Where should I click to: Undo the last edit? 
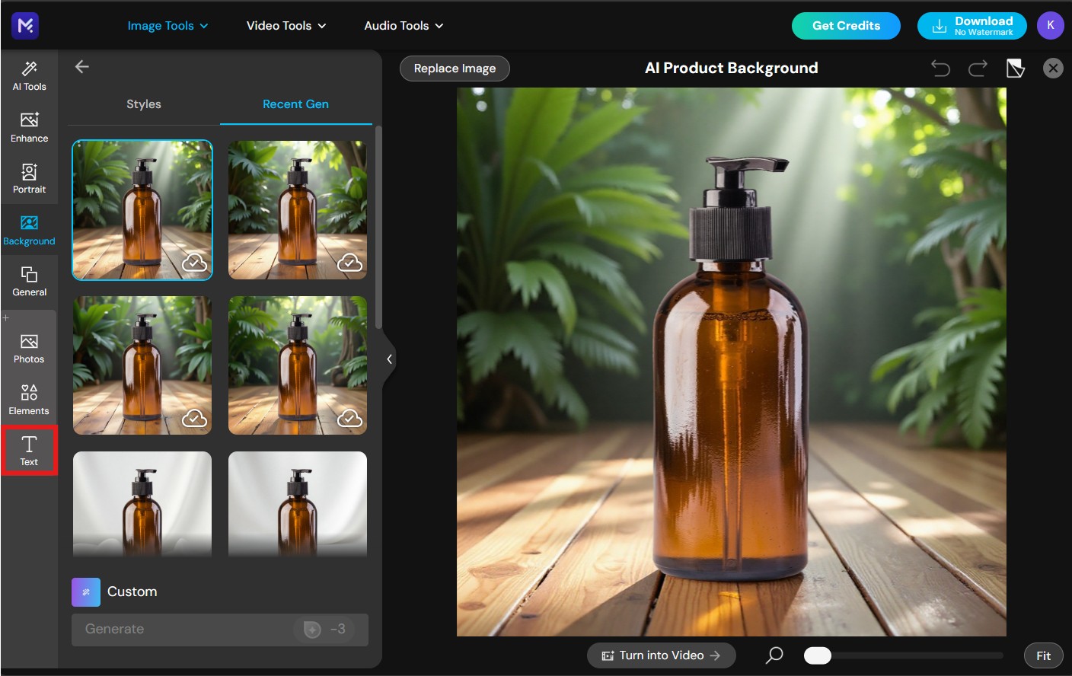(x=940, y=69)
